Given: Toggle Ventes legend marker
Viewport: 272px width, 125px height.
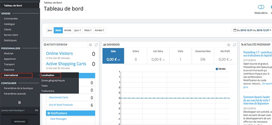Looking at the screenshot, I should tap(217, 69).
